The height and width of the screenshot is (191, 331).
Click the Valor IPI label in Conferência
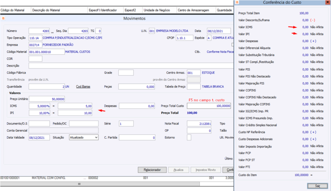pos(244,34)
